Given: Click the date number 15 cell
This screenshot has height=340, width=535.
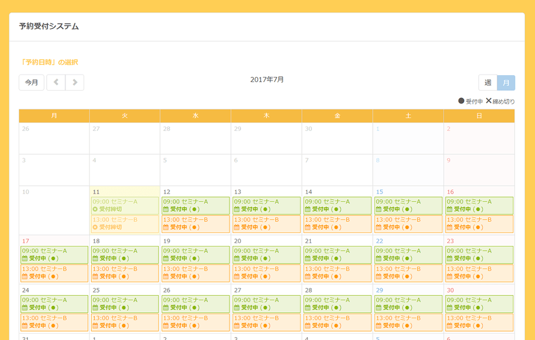Looking at the screenshot, I should 379,192.
